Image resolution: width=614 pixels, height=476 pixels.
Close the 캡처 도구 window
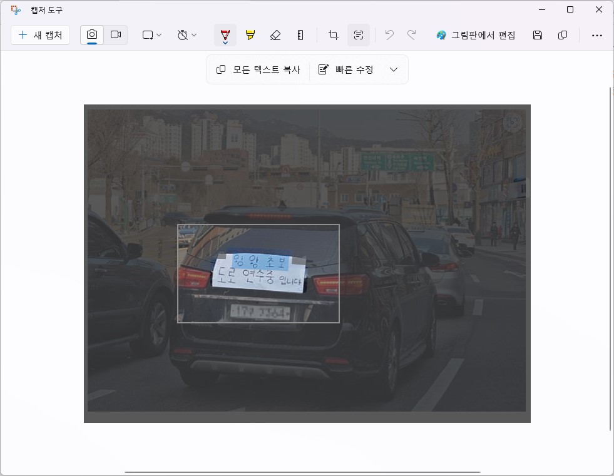tap(599, 10)
